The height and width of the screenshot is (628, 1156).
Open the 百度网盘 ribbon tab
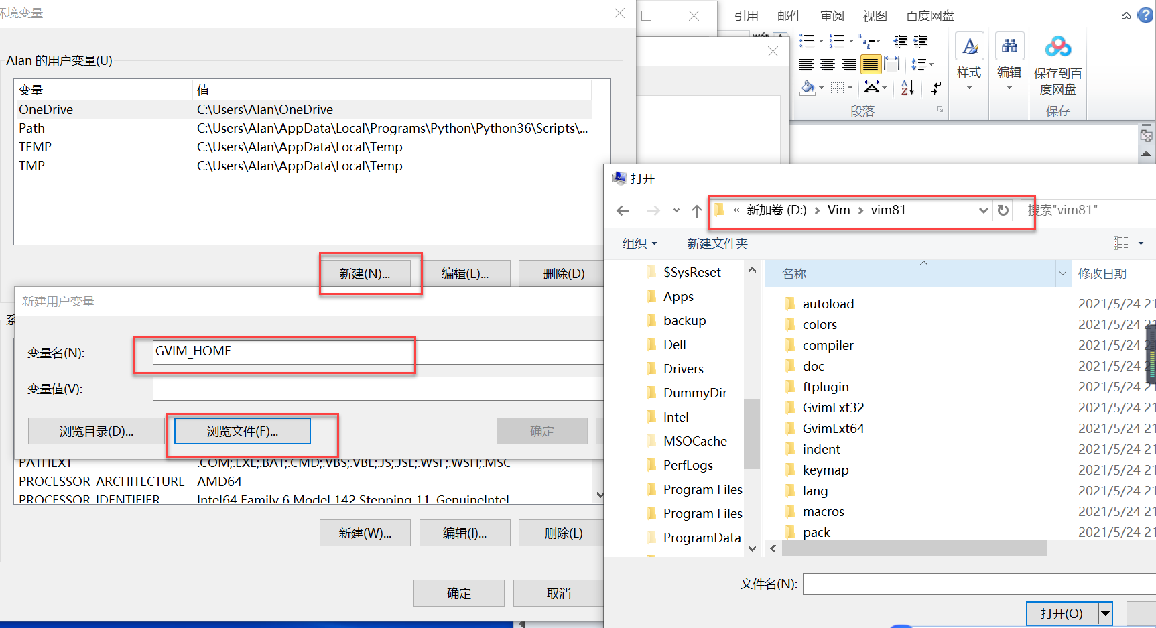click(930, 16)
